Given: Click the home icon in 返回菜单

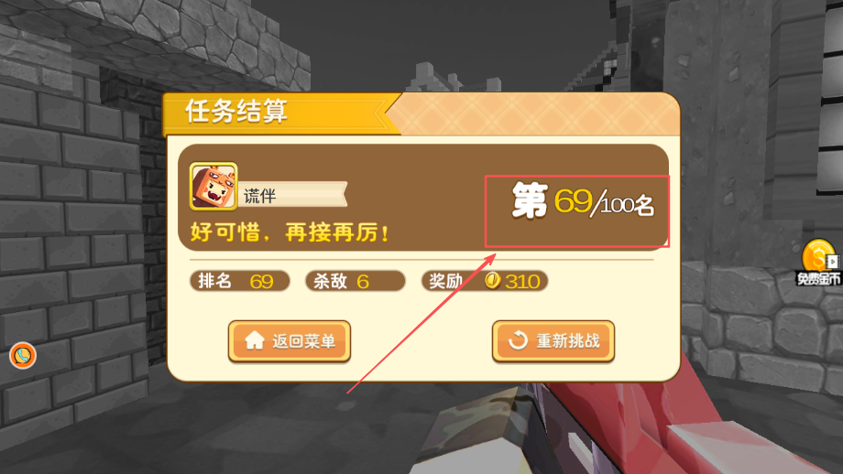Looking at the screenshot, I should point(255,340).
